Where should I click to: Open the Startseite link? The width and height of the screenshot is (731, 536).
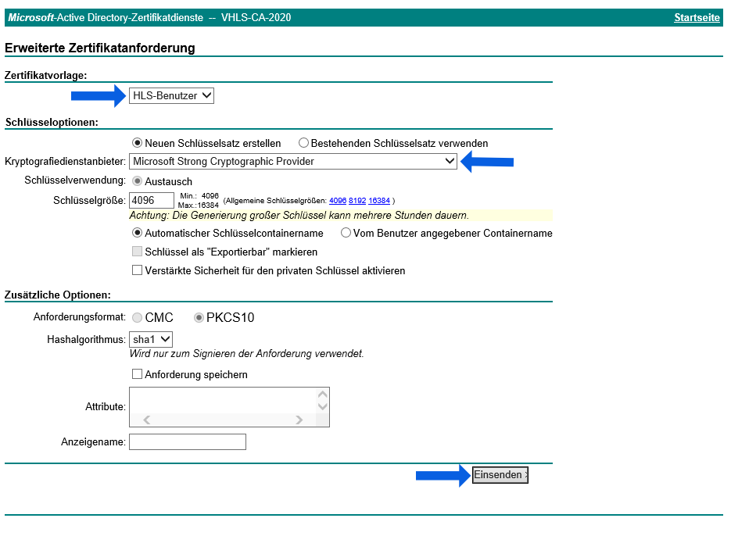click(x=697, y=16)
